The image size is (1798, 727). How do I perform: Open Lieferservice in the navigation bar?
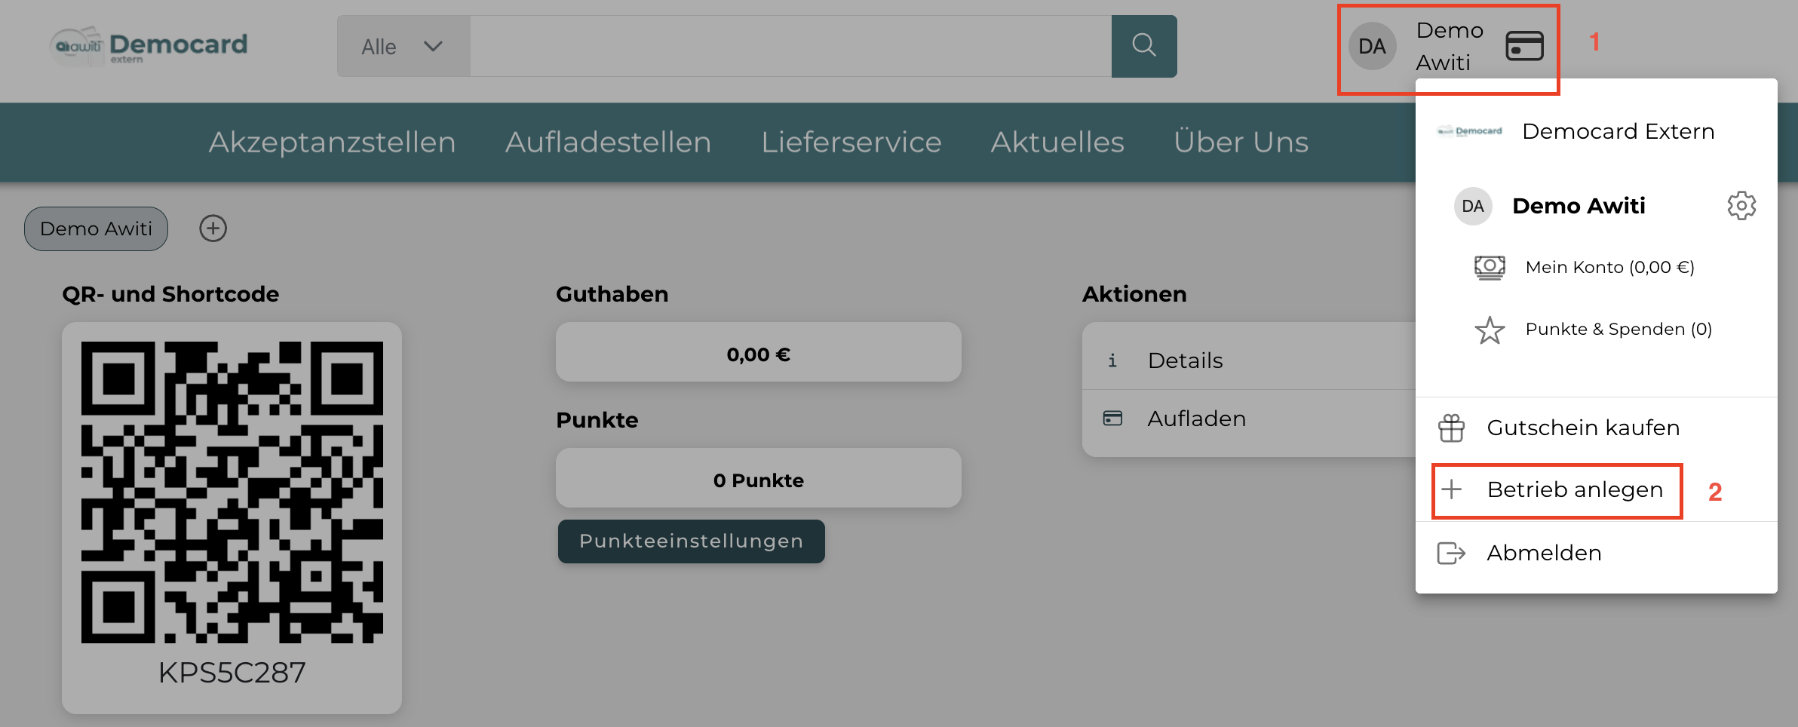pyautogui.click(x=851, y=143)
